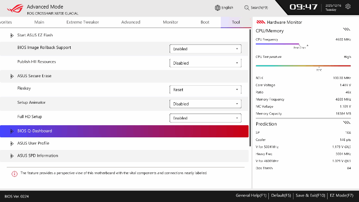Open Full HD Setup dropdown
The width and height of the screenshot is (359, 202).
click(x=206, y=118)
